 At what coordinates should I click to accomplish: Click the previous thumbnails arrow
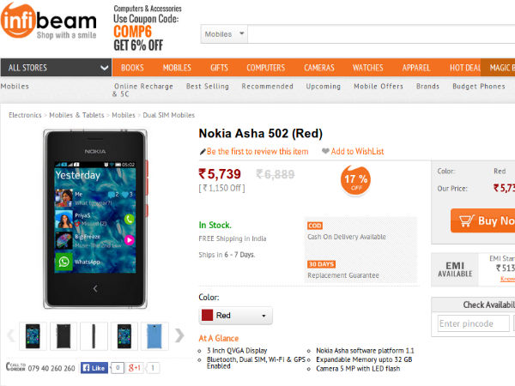pyautogui.click(x=10, y=335)
